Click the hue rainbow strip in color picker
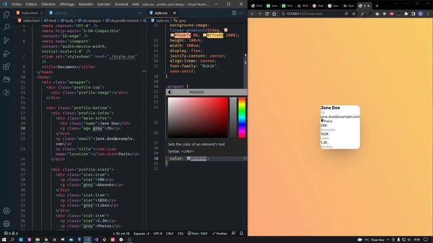This screenshot has height=243, width=433. point(242,117)
